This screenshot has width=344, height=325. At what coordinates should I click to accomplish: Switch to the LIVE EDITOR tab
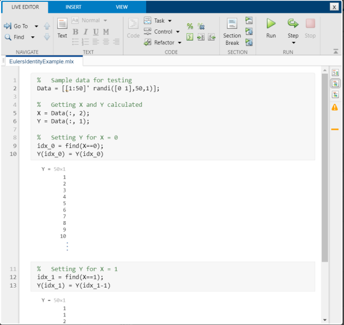[x=25, y=7]
